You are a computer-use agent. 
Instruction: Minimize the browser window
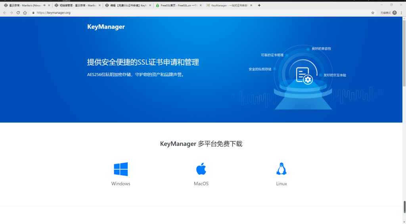pos(381,5)
